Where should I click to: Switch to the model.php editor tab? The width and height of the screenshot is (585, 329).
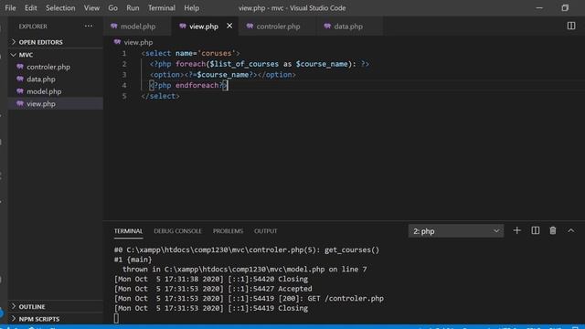[x=138, y=27]
